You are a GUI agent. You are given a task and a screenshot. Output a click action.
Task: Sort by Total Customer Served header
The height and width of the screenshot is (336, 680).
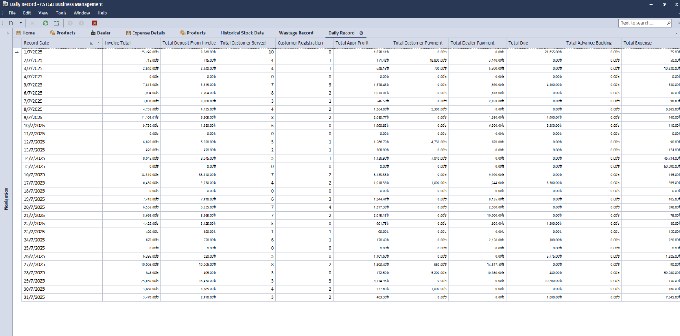pos(246,43)
